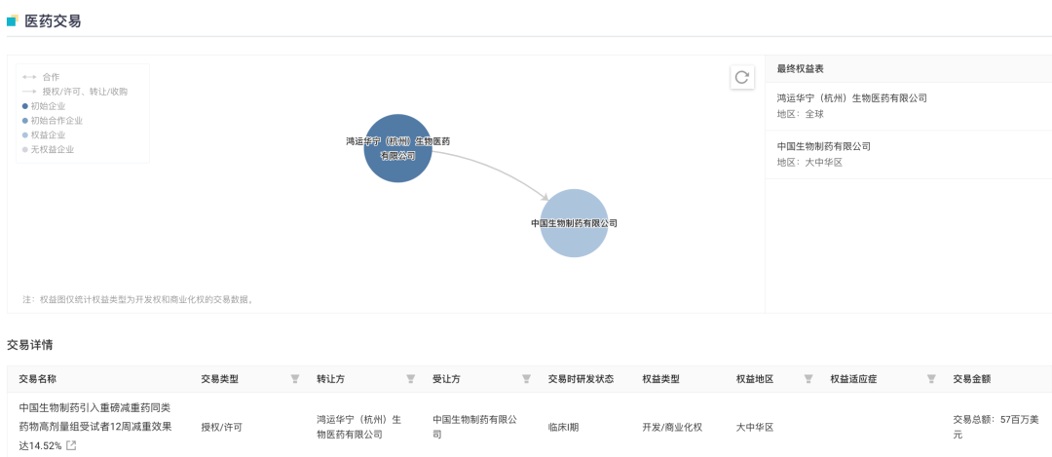Click the 最终权益表 panel header
The width and height of the screenshot is (1052, 457).
pyautogui.click(x=909, y=68)
